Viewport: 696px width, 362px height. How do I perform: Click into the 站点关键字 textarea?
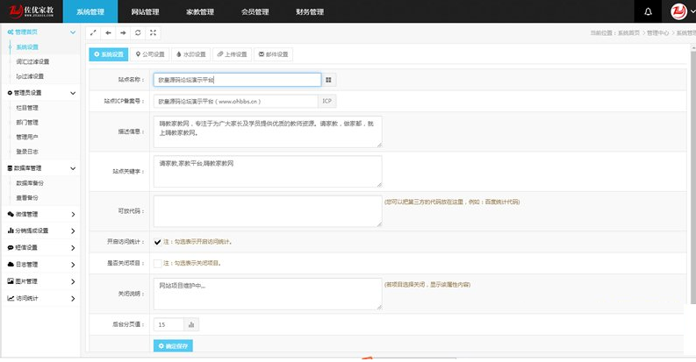click(268, 171)
